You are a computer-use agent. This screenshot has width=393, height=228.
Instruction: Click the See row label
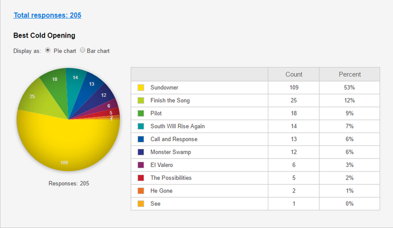(156, 204)
